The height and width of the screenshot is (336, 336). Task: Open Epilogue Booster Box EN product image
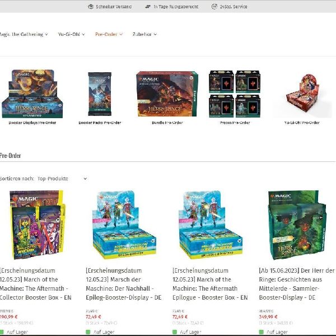coord(211,225)
